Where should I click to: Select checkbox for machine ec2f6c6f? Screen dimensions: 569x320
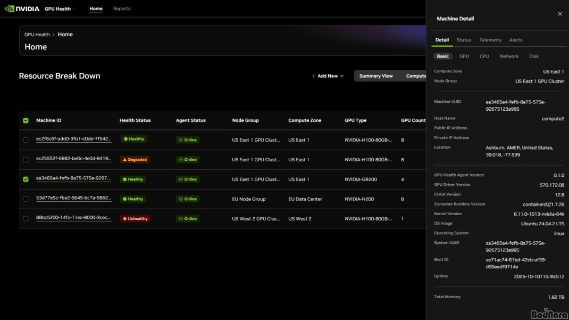pos(26,140)
